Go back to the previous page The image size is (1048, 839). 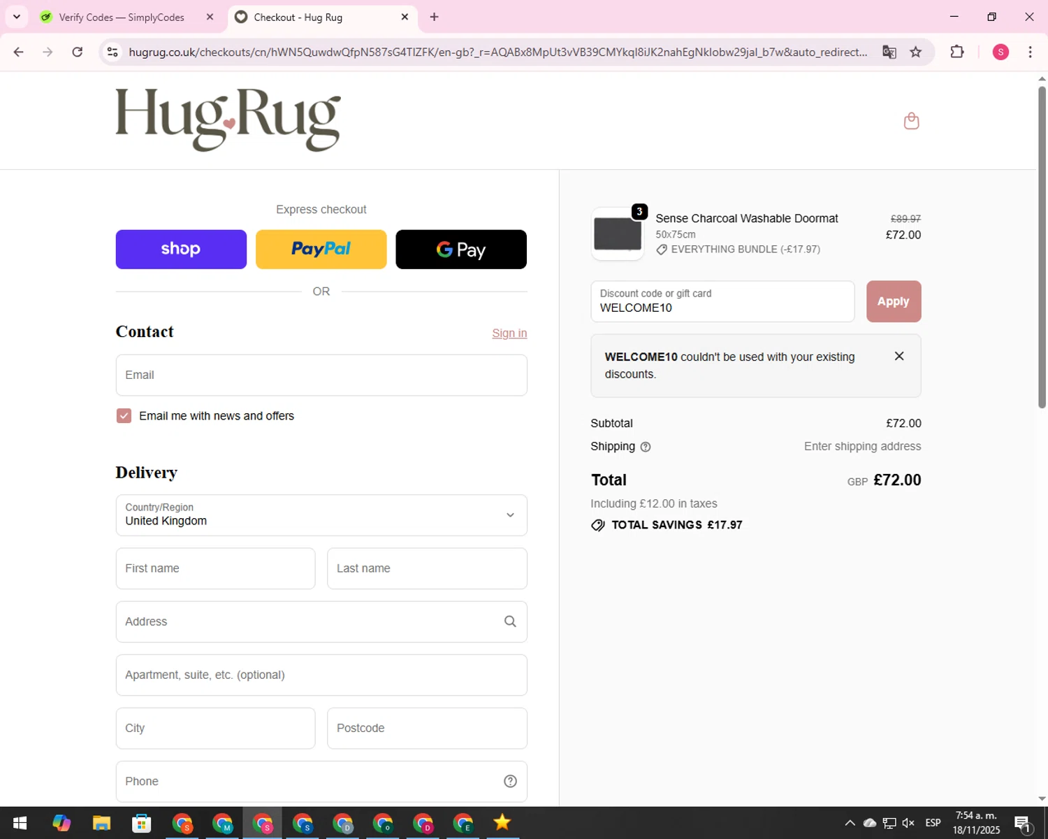tap(19, 52)
